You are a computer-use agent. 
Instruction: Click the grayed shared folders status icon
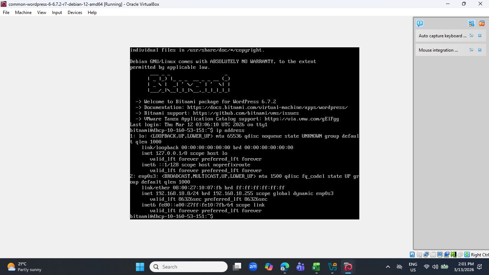(433, 255)
